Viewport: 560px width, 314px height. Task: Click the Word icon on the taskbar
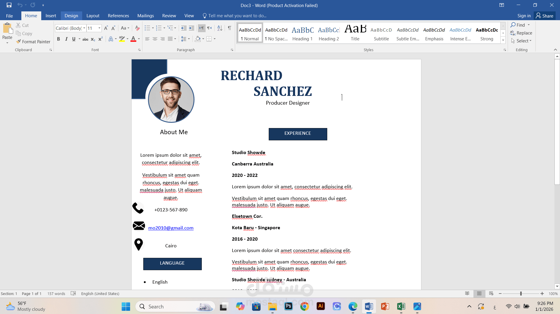click(369, 306)
